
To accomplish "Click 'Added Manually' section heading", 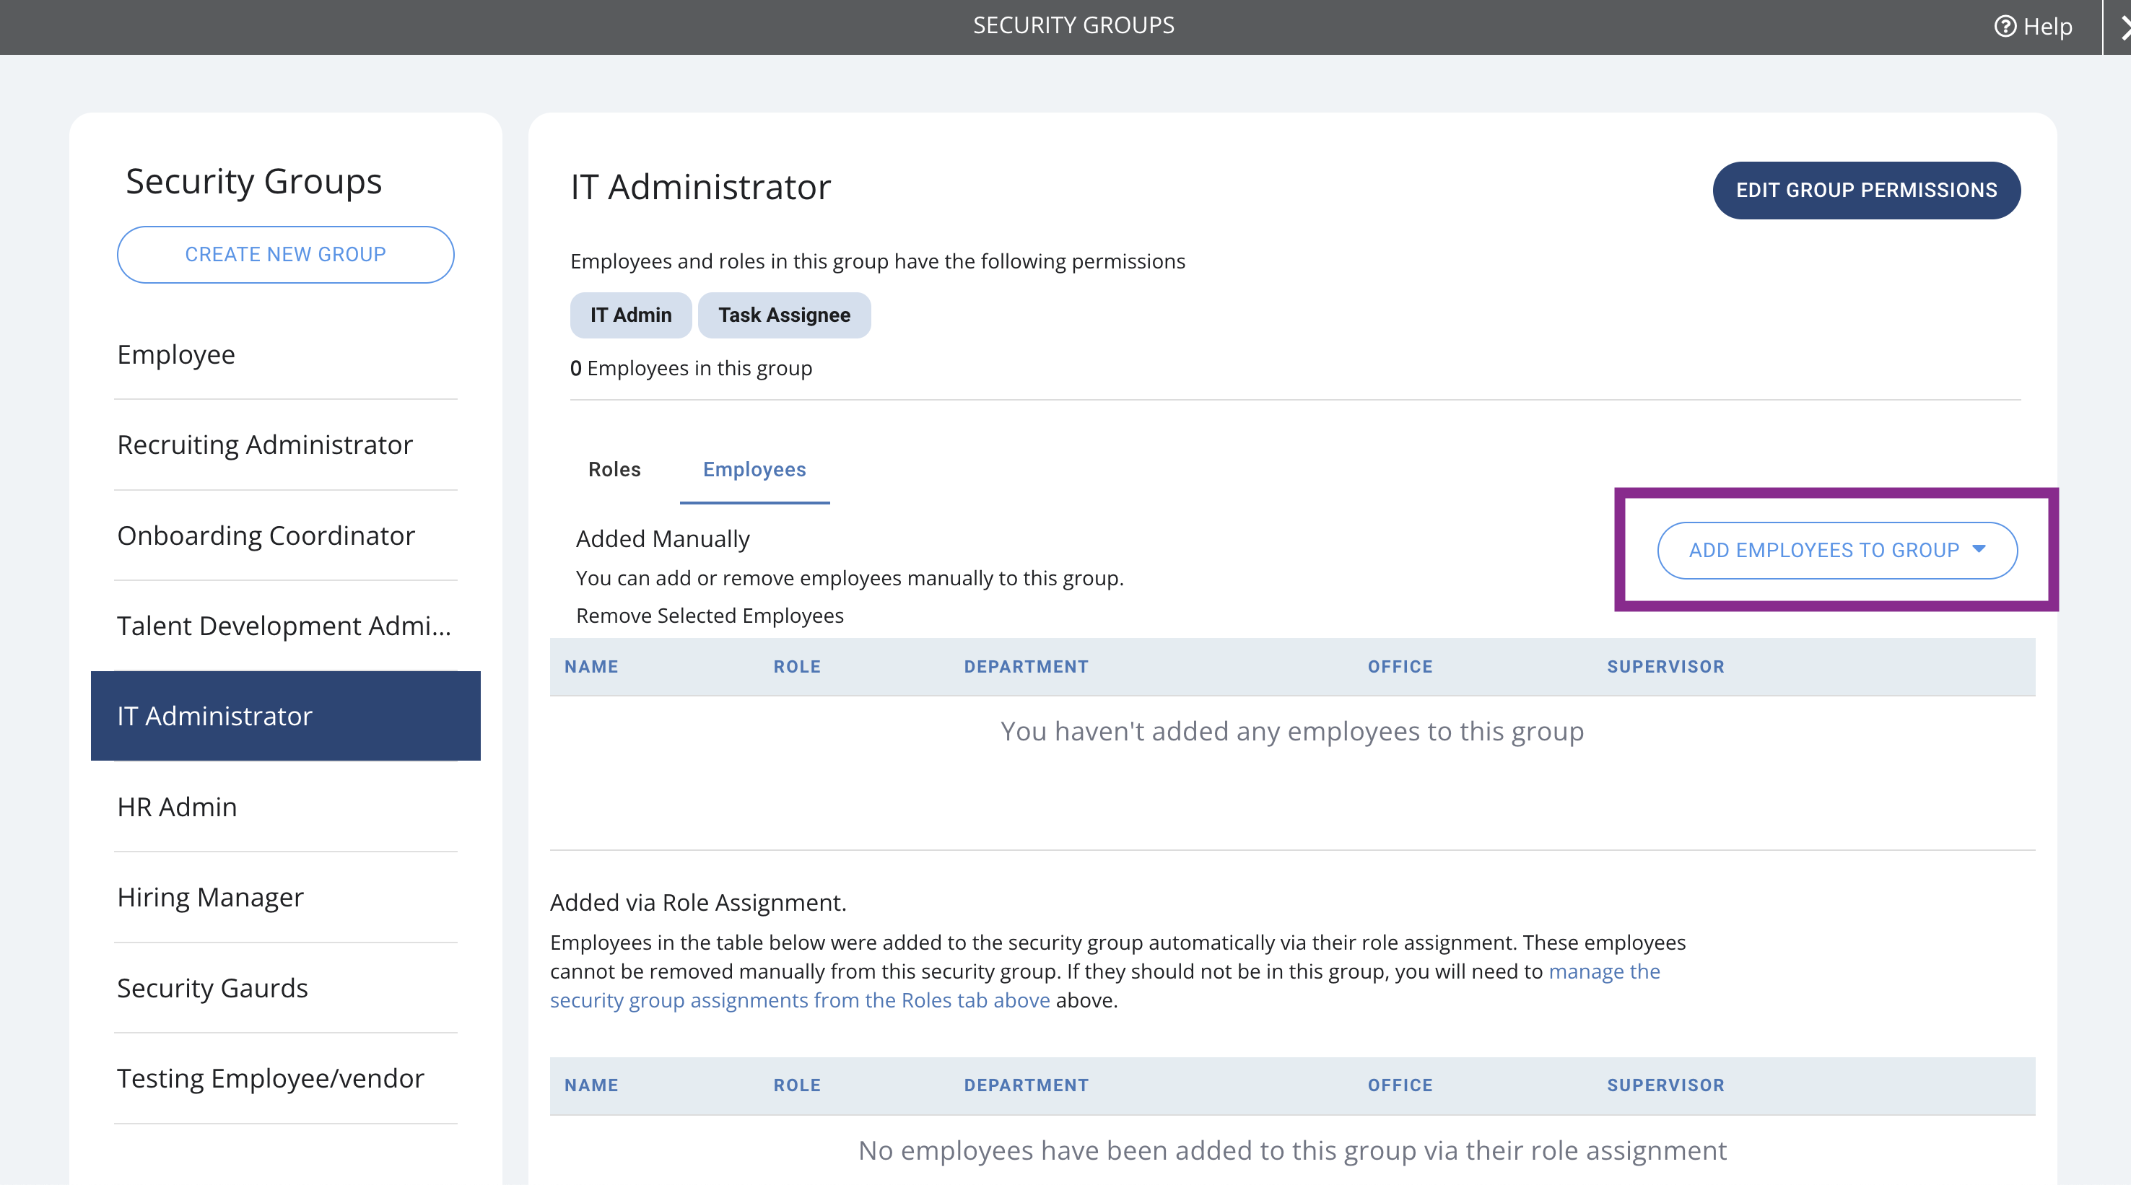I will point(663,539).
